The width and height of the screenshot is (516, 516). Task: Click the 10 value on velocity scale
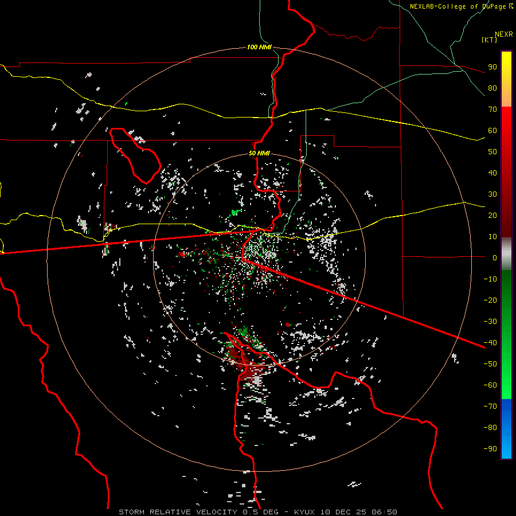[x=492, y=237]
